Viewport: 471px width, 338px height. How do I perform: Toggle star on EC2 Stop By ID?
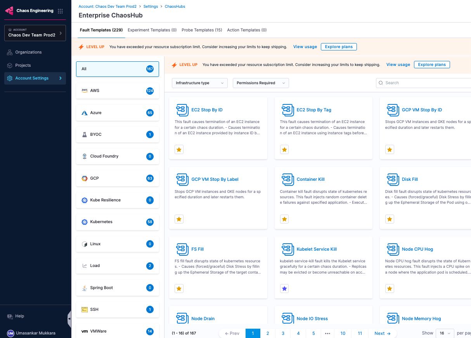click(179, 150)
